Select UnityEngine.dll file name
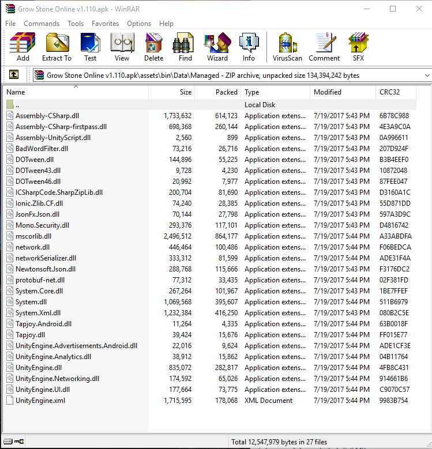The width and height of the screenshot is (432, 449). (39, 367)
